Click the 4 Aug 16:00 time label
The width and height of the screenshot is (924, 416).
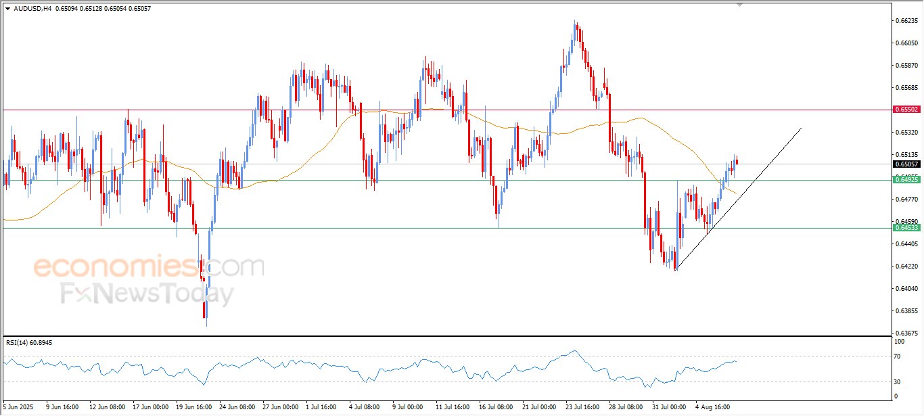click(714, 407)
